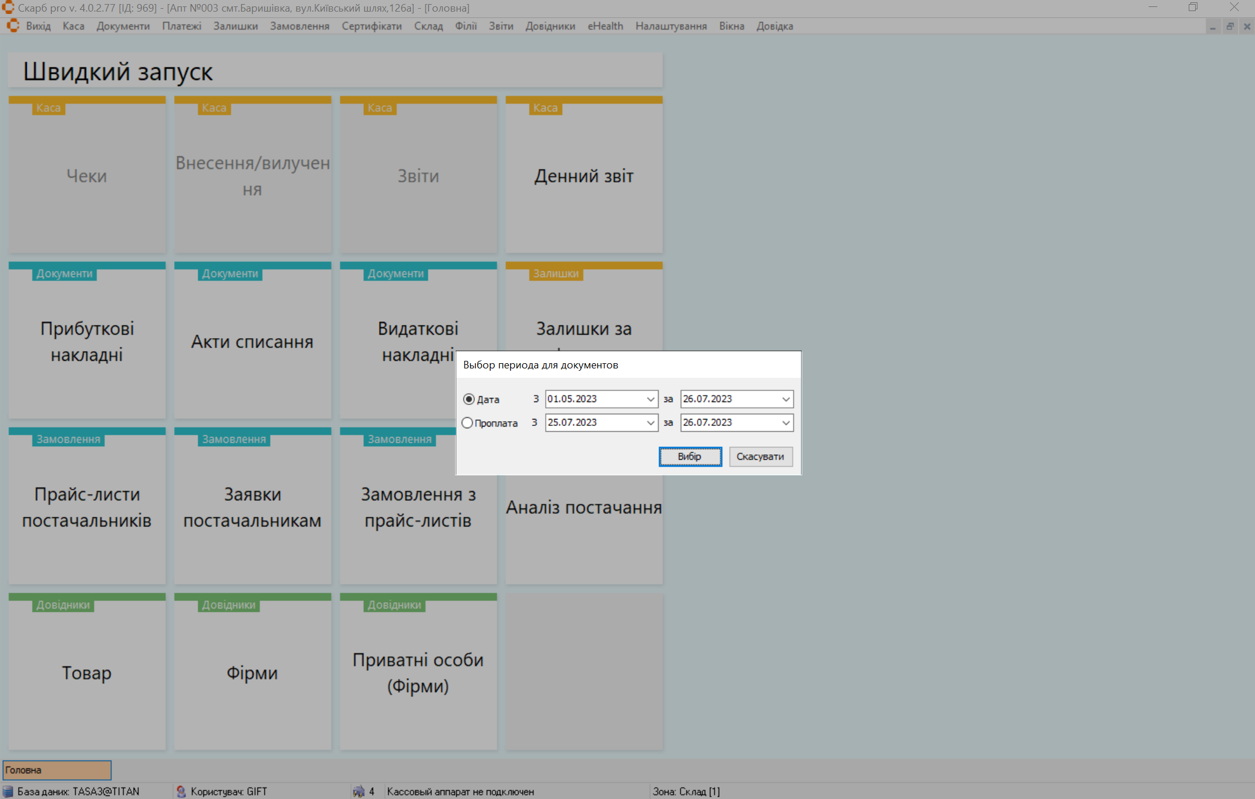Image resolution: width=1255 pixels, height=799 pixels.
Task: Click the Проплата end date field
Action: pos(730,423)
